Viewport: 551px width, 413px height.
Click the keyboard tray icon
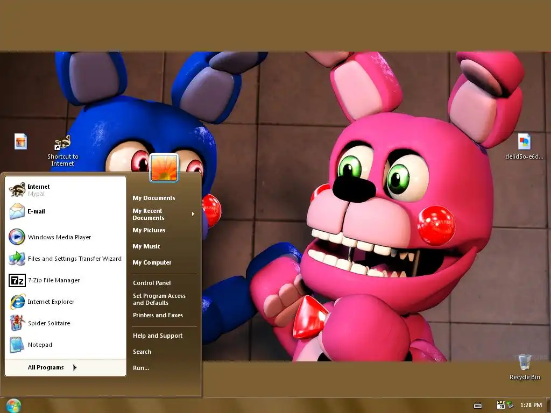(478, 405)
